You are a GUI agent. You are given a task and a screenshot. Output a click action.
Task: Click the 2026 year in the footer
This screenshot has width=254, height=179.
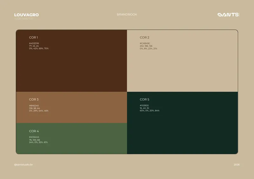(x=237, y=165)
